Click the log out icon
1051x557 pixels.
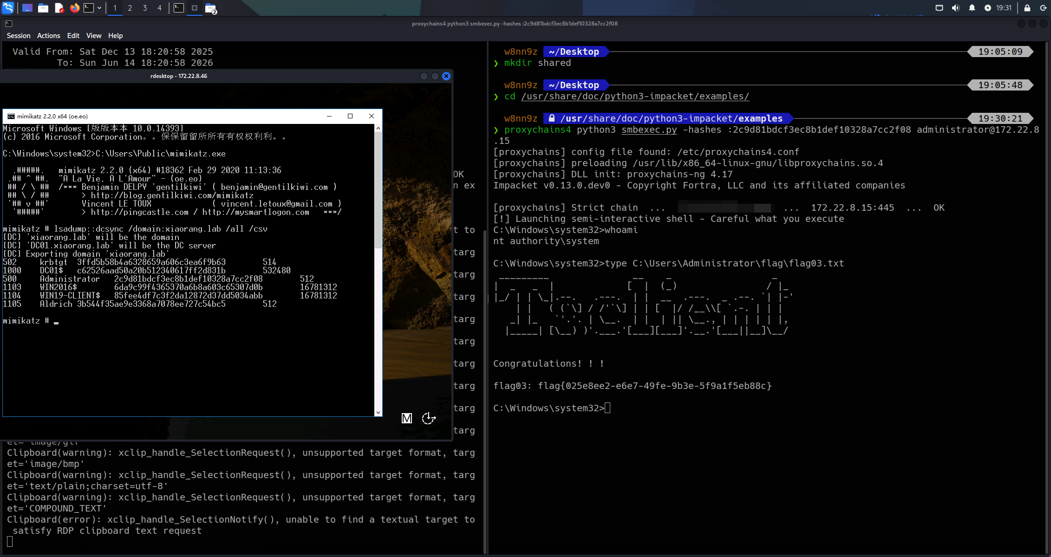(1043, 8)
